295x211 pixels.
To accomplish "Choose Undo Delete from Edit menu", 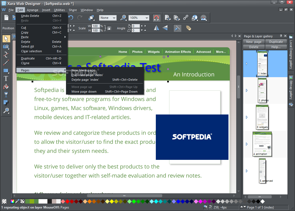I will pos(42,16).
